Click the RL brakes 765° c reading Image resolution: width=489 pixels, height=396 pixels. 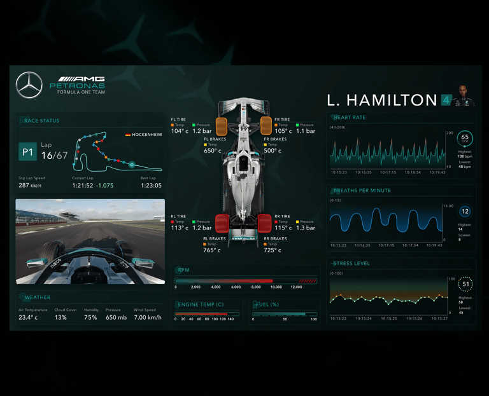click(x=212, y=250)
